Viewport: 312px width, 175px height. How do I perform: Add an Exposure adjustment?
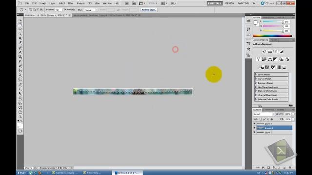pos(281,52)
